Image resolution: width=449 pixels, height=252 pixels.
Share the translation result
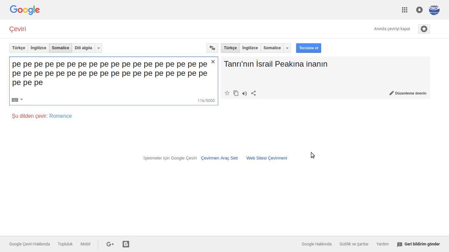(x=253, y=93)
